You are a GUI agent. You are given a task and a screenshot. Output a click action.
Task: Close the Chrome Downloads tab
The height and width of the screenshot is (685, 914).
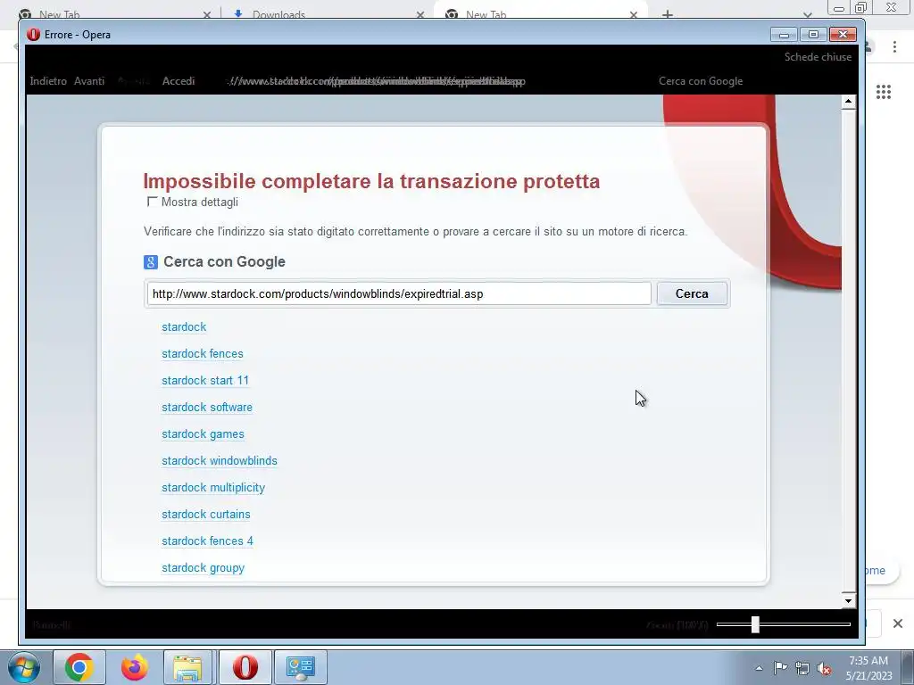(x=420, y=14)
